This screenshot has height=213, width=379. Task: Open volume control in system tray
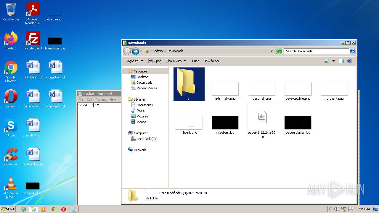(337, 209)
